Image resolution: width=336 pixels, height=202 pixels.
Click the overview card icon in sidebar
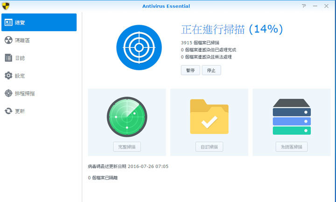8,22
